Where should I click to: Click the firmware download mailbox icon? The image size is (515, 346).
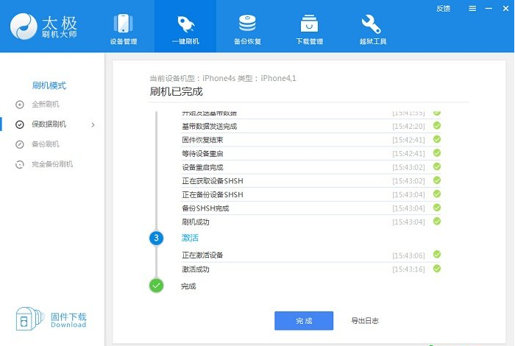pyautogui.click(x=29, y=319)
